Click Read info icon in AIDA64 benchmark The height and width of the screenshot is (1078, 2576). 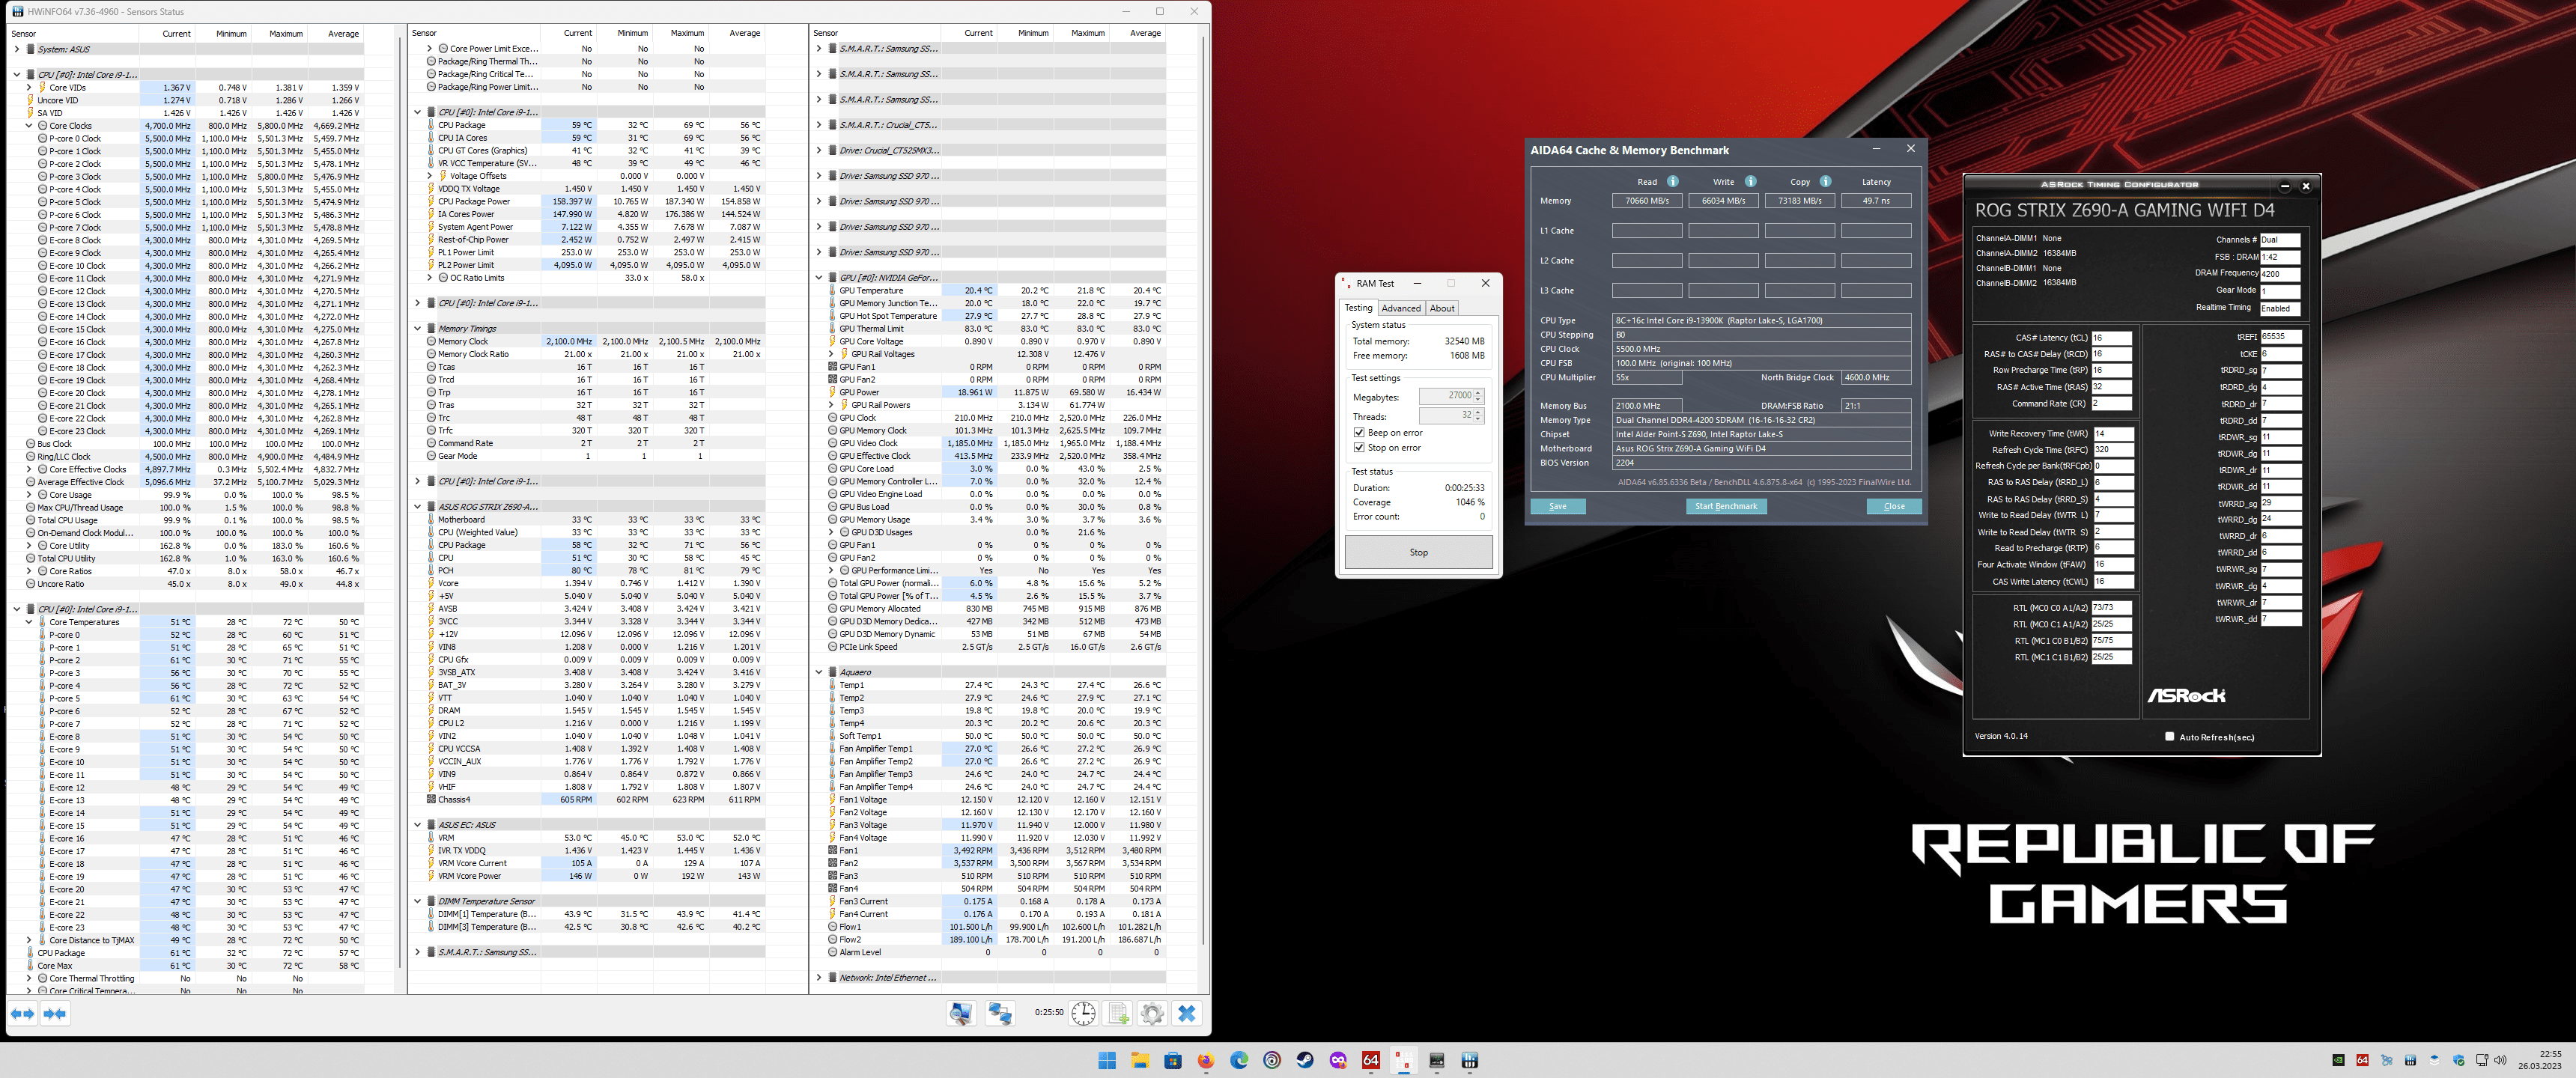(x=1673, y=181)
